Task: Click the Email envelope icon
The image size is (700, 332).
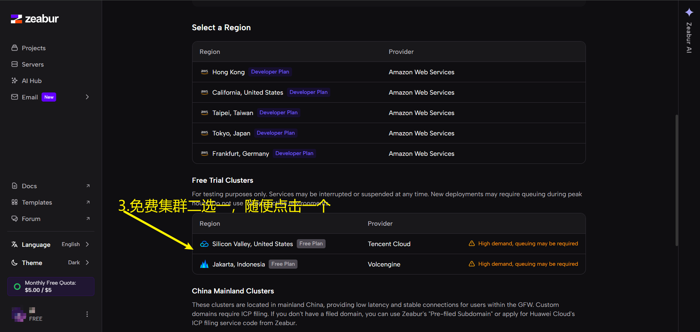Action: pos(15,97)
